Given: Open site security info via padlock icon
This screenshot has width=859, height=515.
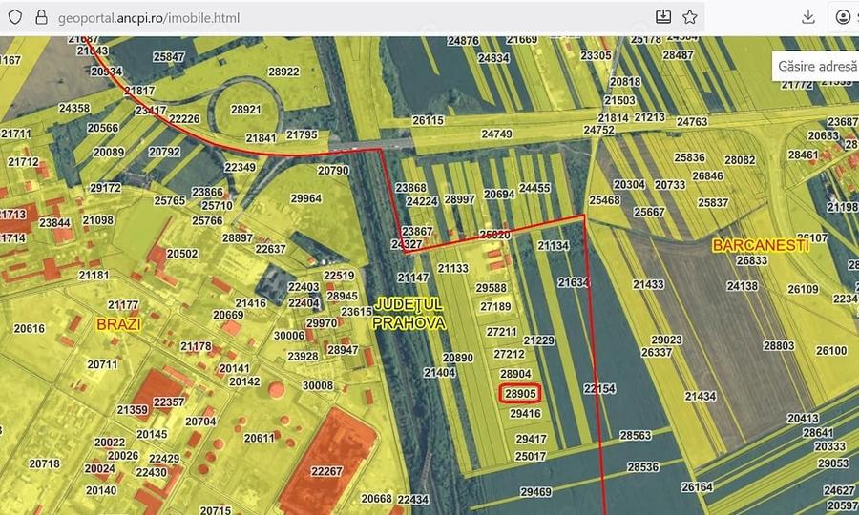Looking at the screenshot, I should tap(41, 17).
